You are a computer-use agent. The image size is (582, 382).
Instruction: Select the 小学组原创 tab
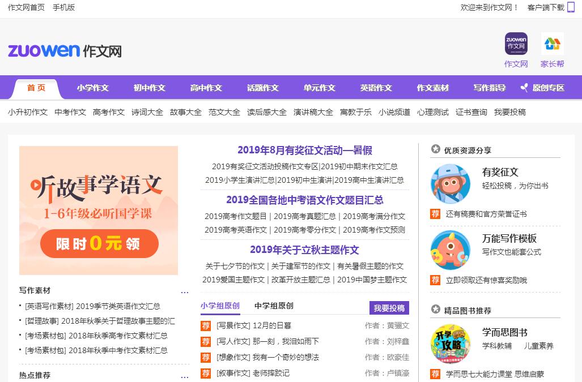pyautogui.click(x=220, y=306)
